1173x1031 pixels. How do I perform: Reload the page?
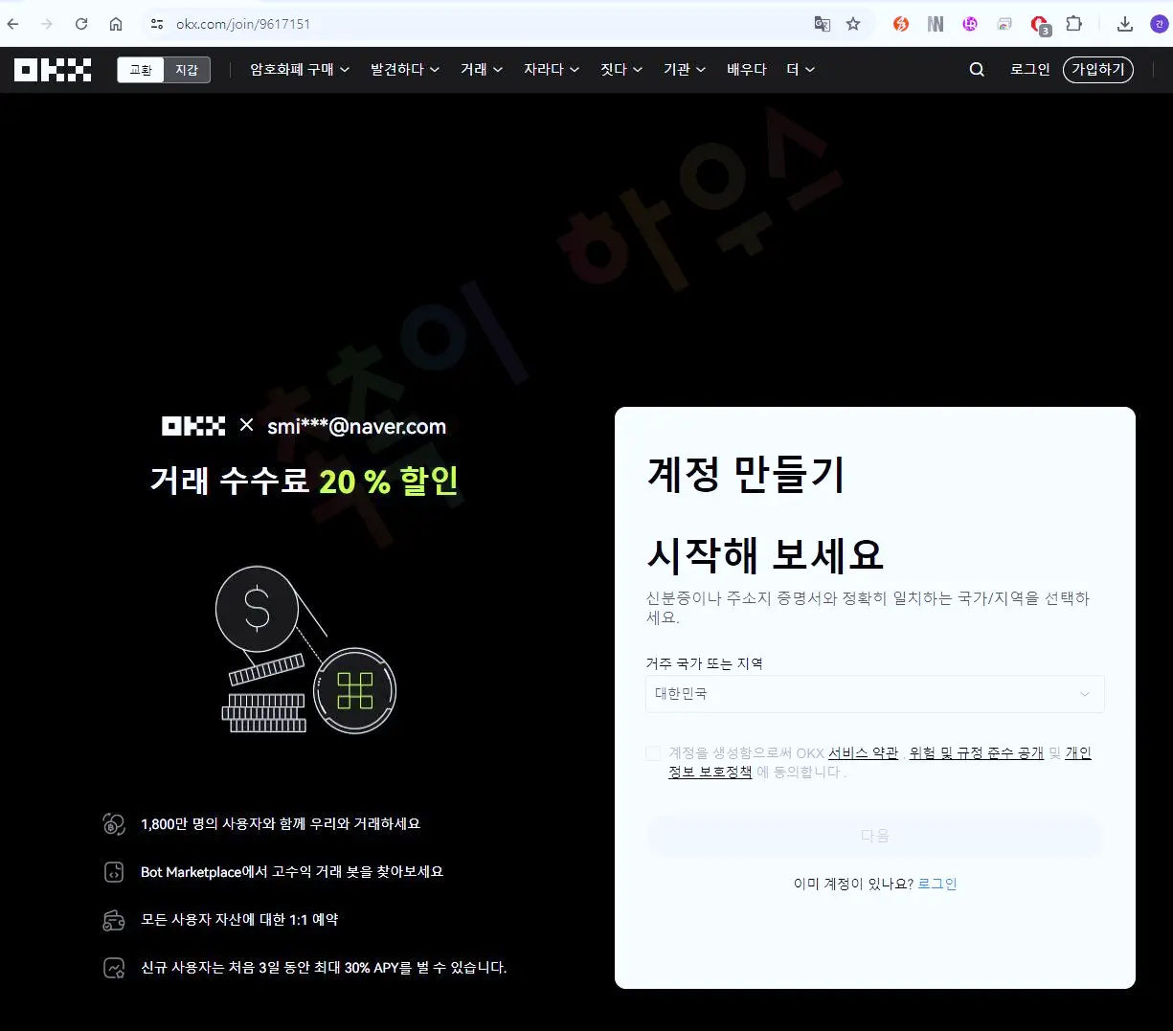coord(81,24)
